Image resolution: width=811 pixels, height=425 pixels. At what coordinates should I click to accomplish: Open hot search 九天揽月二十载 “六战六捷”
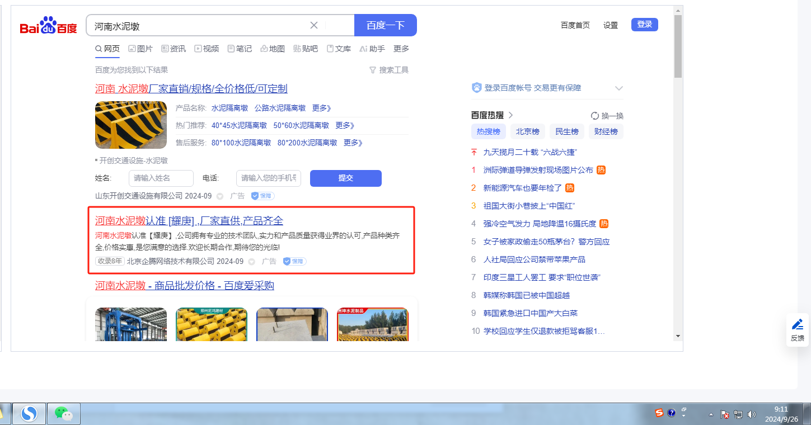tap(530, 152)
